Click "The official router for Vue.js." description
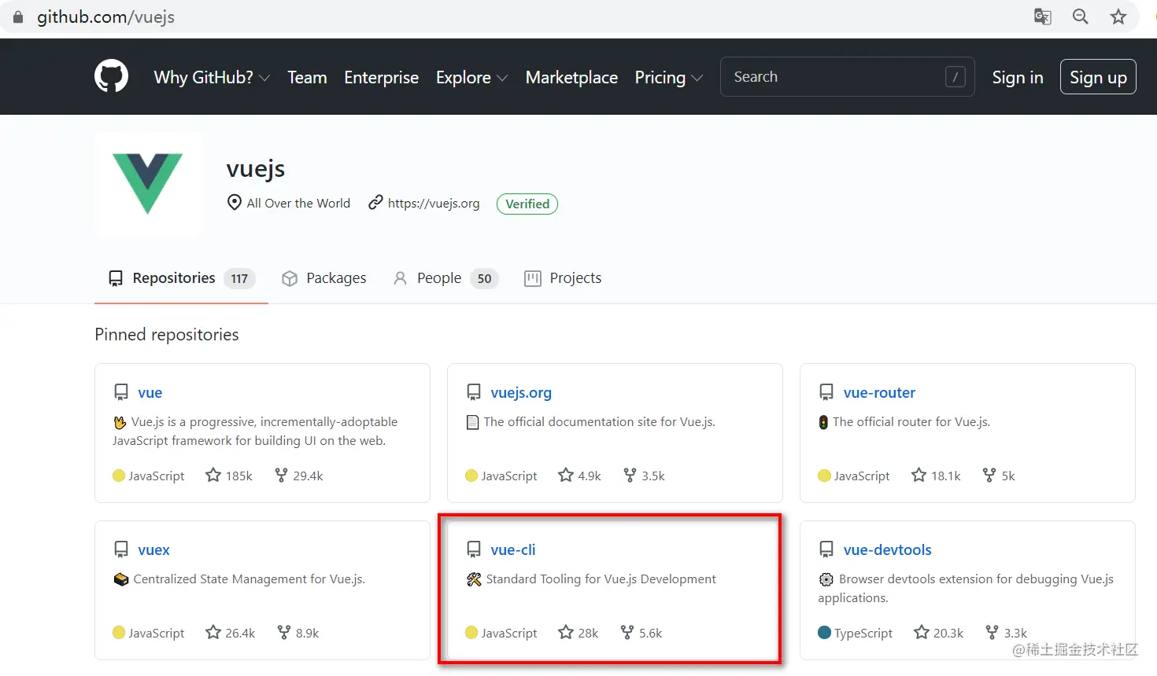Image resolution: width=1157 pixels, height=676 pixels. point(911,422)
